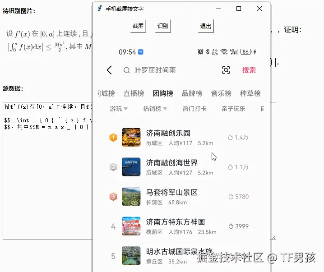Click the text area resize grip corner
Screen dimensions: 324x272
[274, 238]
